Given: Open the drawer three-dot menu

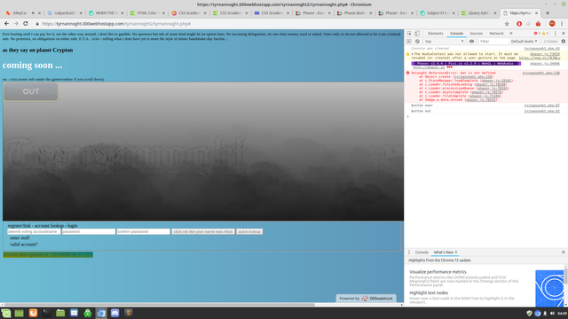Looking at the screenshot, I should pyautogui.click(x=409, y=252).
